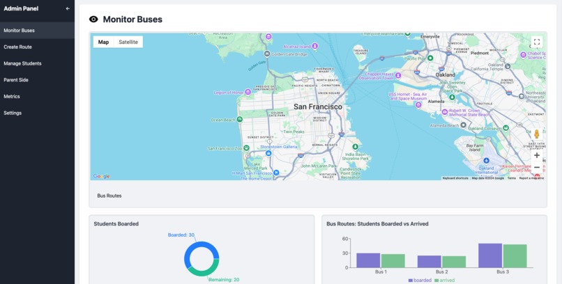Screen dimensions: 562x284
Task: Collapse the Admin Panel sidebar arrow
Action: (x=68, y=8)
